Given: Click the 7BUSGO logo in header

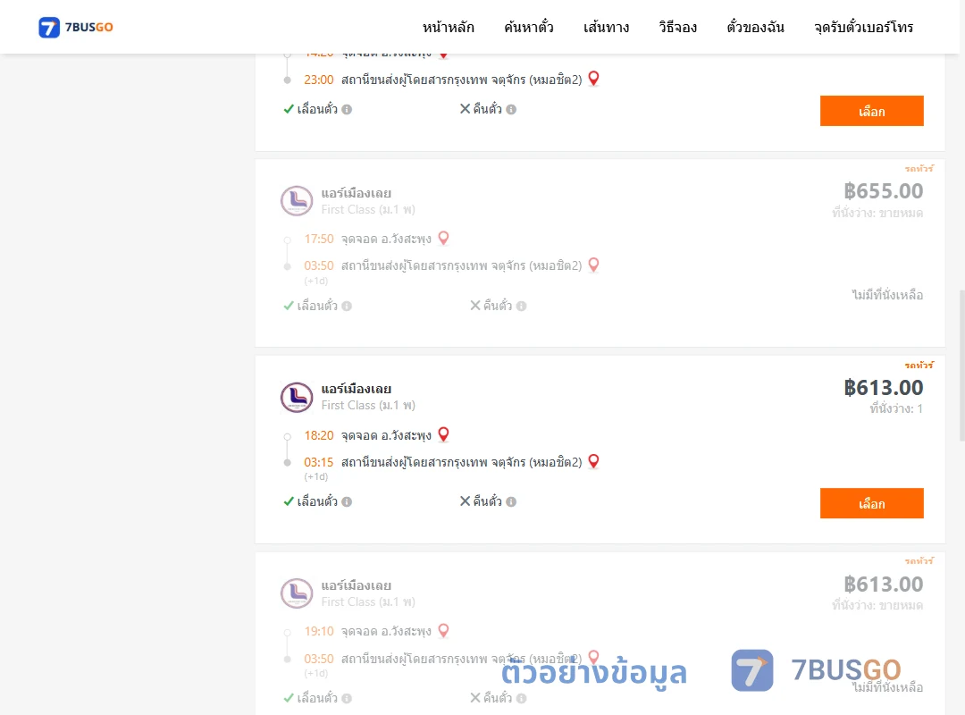Looking at the screenshot, I should pyautogui.click(x=76, y=27).
